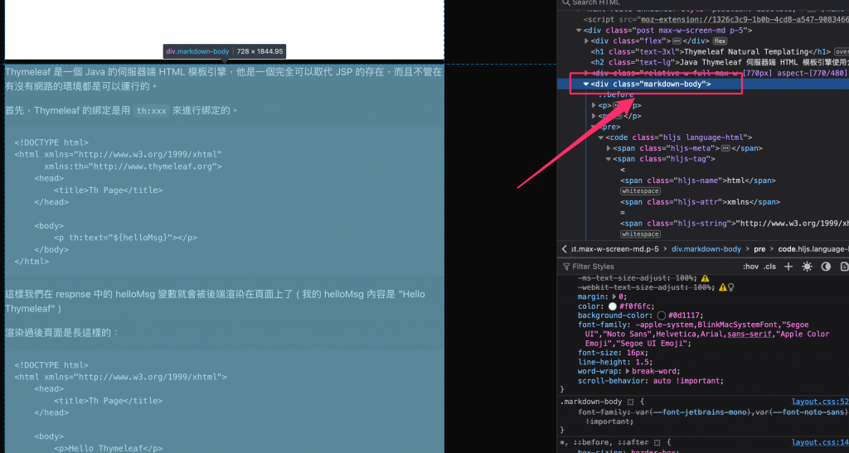Click the selector highlighter icon beside .markdown-body
Image resolution: width=849 pixels, height=453 pixels.
tap(630, 402)
